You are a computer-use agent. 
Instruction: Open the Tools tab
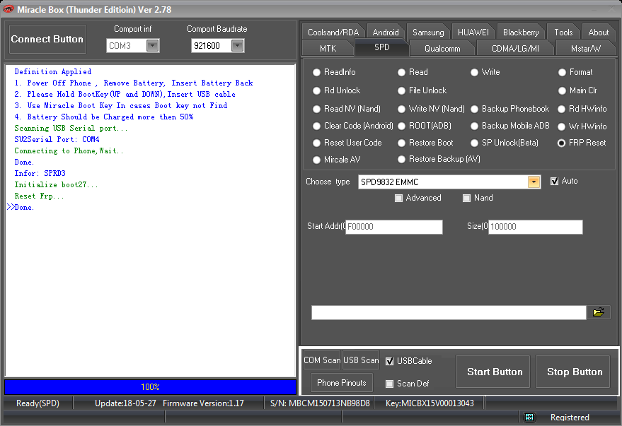[563, 32]
